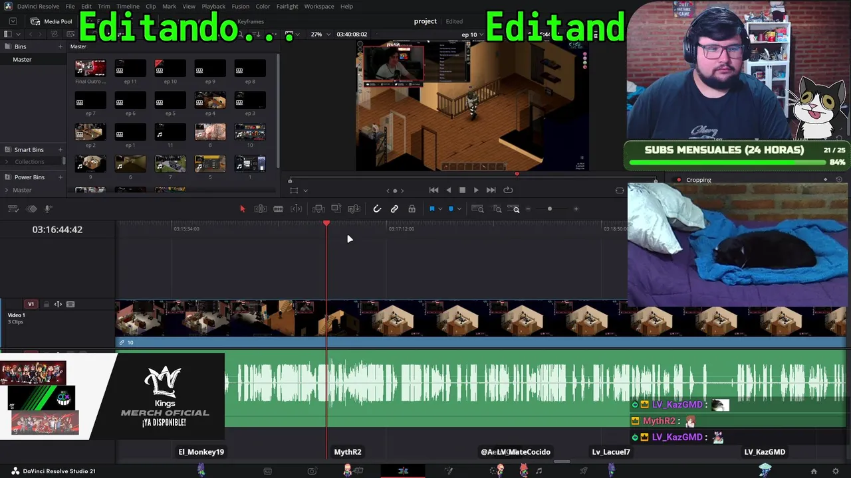Screen dimensions: 851x478
Task: Toggle timeline Snapping magnet
Action: pyautogui.click(x=377, y=209)
